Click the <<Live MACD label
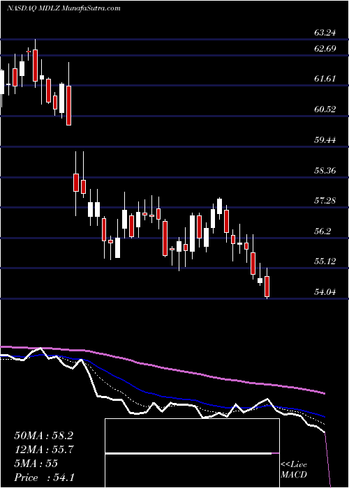The width and height of the screenshot is (349, 488). click(294, 470)
